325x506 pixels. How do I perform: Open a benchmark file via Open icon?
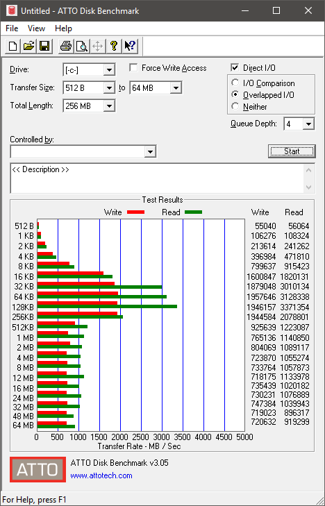coord(28,46)
